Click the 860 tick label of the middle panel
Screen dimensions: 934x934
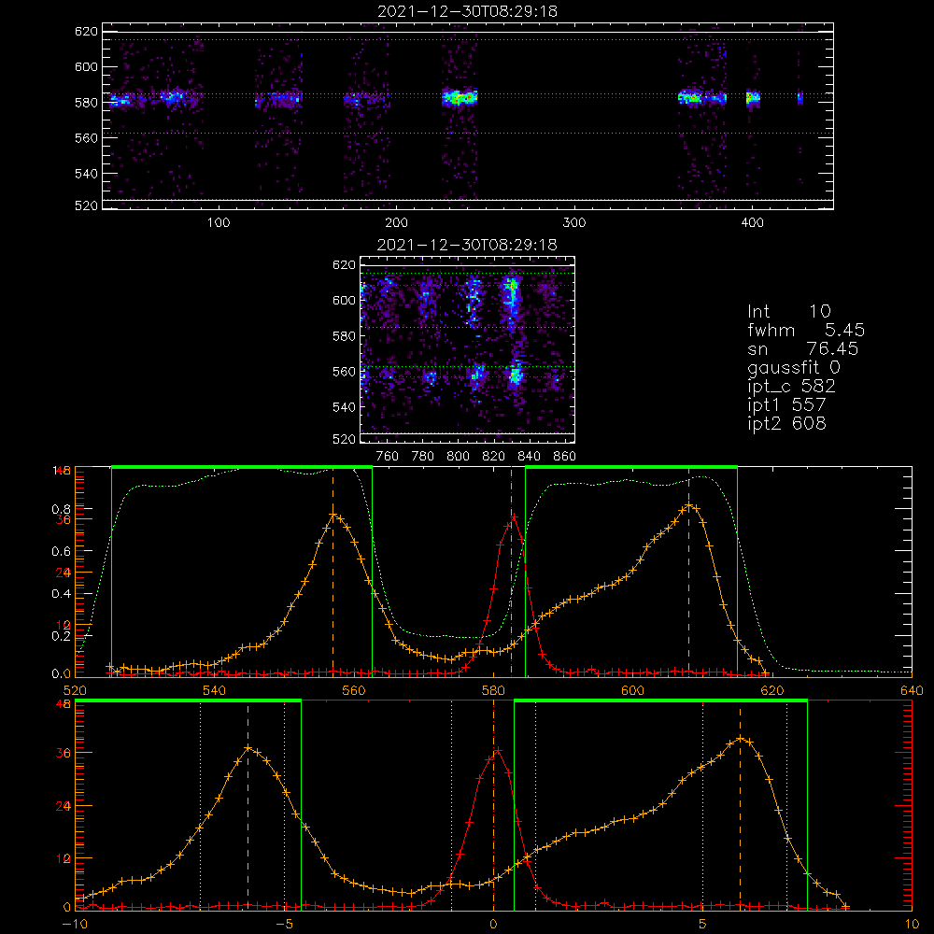(565, 457)
